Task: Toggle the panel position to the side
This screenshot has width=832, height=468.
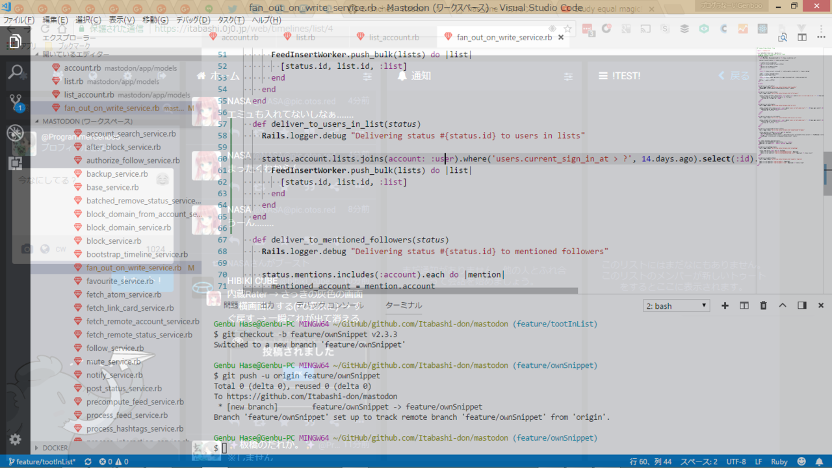Action: coord(801,305)
